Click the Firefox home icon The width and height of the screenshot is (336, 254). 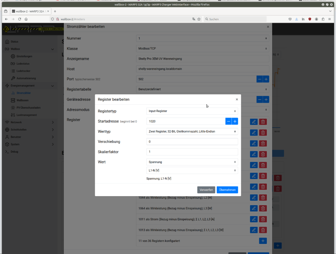26,19
